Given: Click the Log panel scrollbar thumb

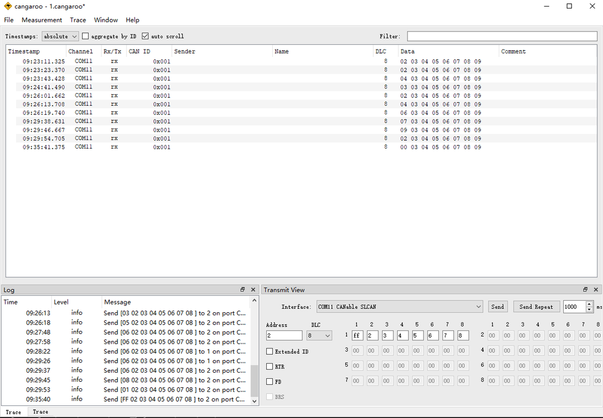Looking at the screenshot, I should coord(254,381).
